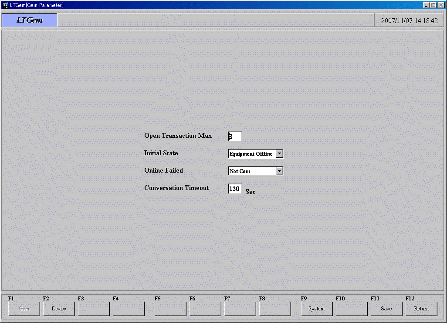Viewport: 447px width, 323px height.
Task: Hit the empty F7 function button
Action: [240, 309]
